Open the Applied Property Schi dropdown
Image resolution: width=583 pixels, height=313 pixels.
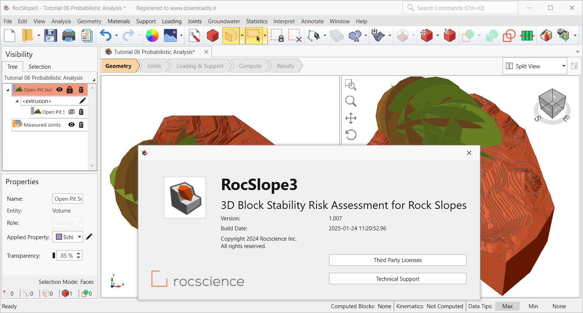[x=79, y=237]
